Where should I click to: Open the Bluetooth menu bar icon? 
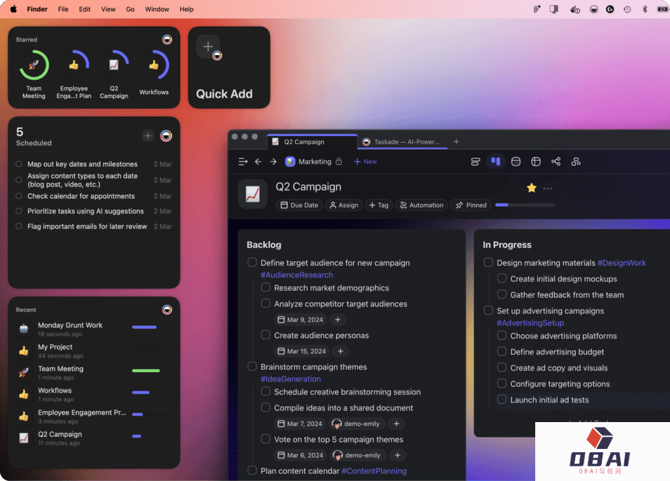coord(644,9)
